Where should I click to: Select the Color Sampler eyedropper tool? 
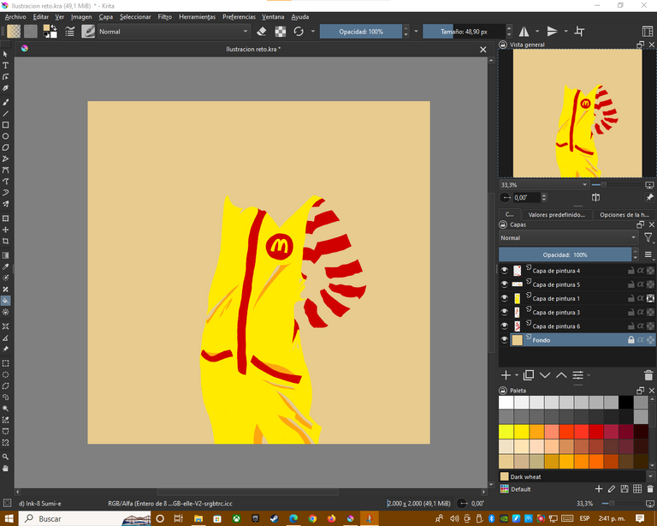tap(5, 266)
